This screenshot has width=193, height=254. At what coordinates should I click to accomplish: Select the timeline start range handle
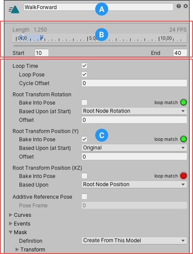pyautogui.click(x=21, y=38)
